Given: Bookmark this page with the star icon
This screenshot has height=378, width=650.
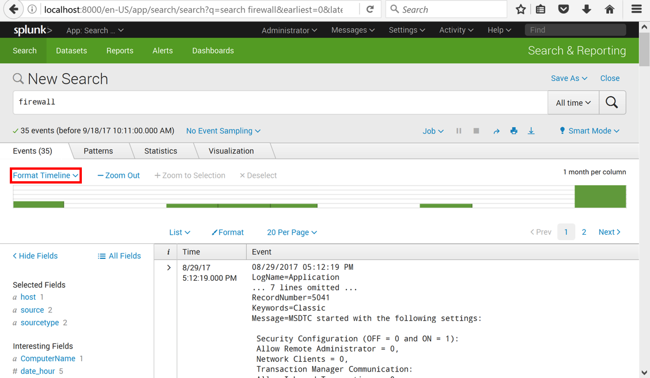Looking at the screenshot, I should (521, 9).
